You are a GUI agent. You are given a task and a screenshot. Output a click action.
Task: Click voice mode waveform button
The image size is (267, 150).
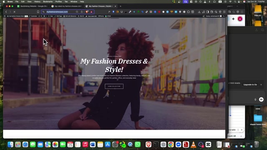[261, 100]
